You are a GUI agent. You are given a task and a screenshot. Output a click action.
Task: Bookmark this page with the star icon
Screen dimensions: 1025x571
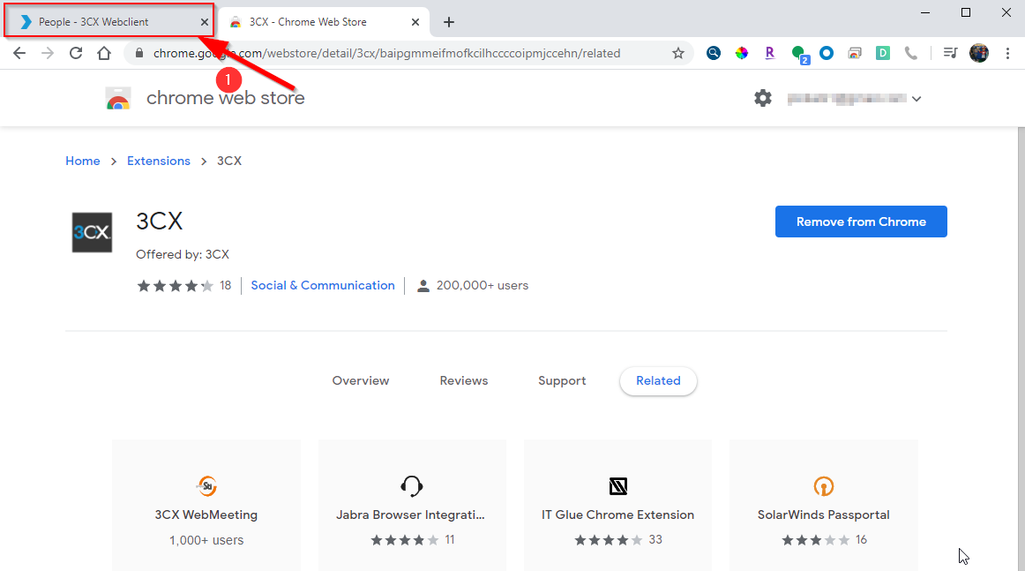(677, 53)
